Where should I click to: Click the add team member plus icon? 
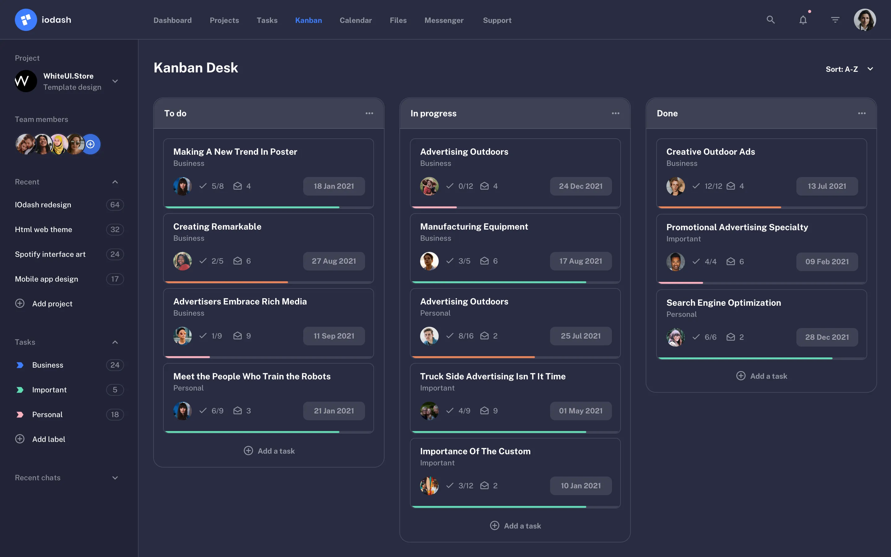(x=91, y=144)
